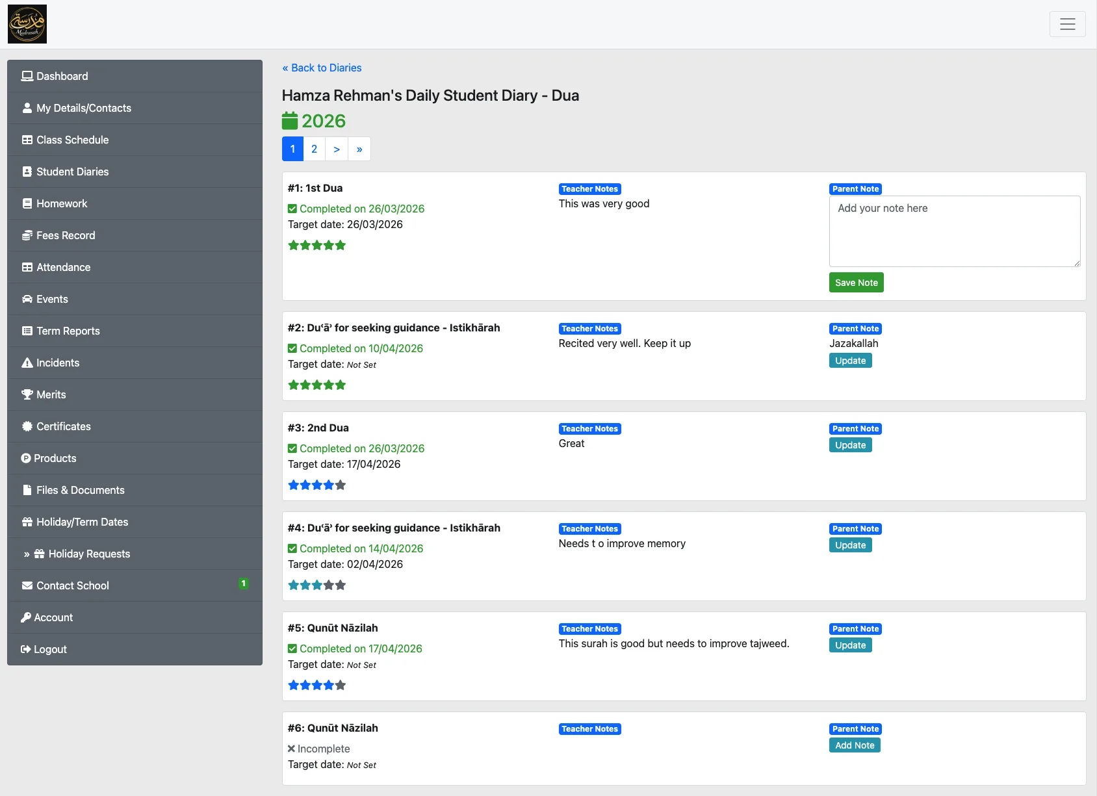Click the My Details/Contacts person icon
The height and width of the screenshot is (796, 1097).
pyautogui.click(x=27, y=108)
